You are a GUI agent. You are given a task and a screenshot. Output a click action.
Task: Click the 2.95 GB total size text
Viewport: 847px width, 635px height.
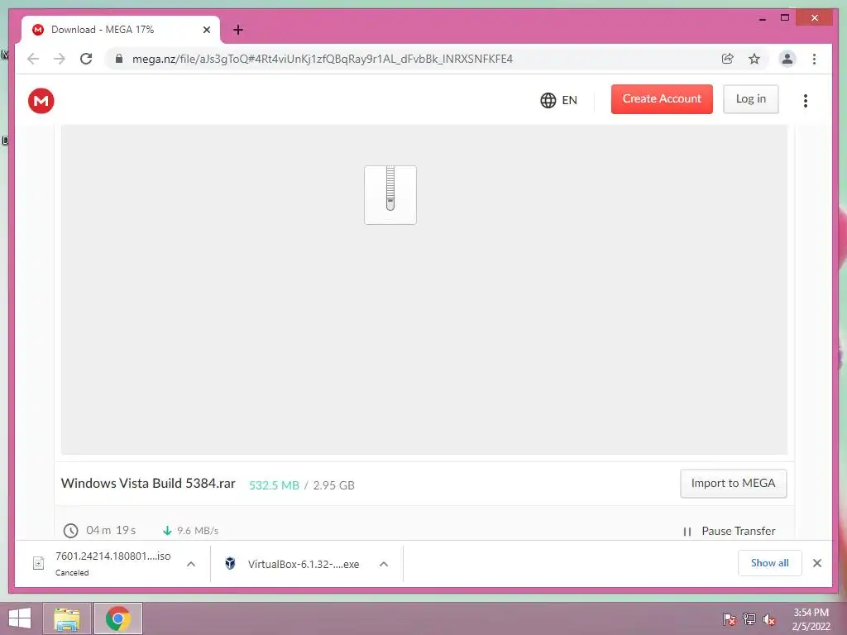[334, 485]
